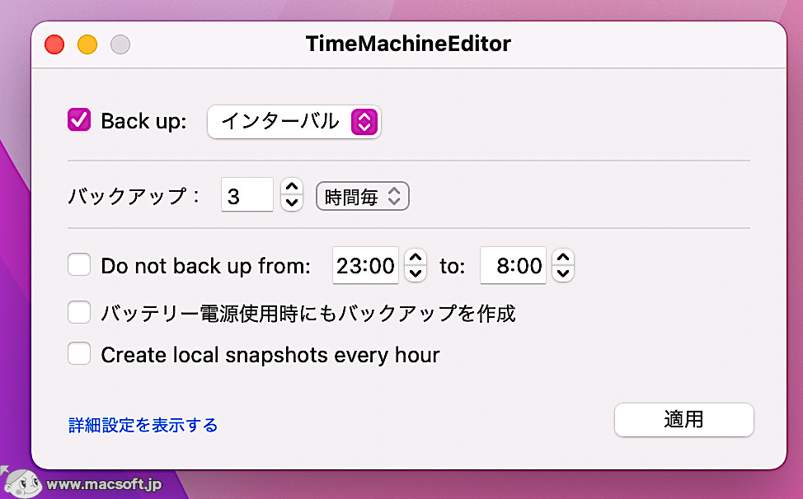Select the 8:00 time field
Image resolution: width=803 pixels, height=499 pixels.
click(513, 265)
